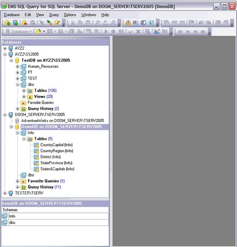Select AdventureWorks on DOOM_SERVER\TSERV2005 database
The height and width of the screenshot is (247, 237).
pos(62,121)
